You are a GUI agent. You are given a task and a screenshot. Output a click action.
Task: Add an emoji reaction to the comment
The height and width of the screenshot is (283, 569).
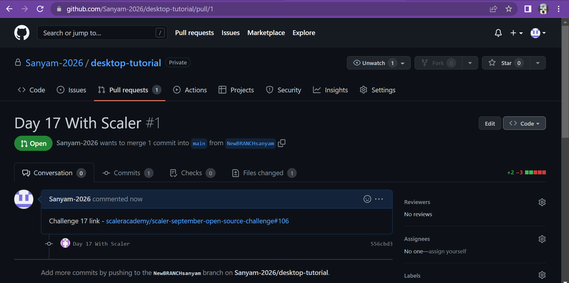coord(367,199)
